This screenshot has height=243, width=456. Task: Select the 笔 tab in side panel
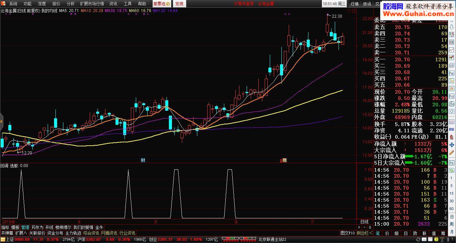(378, 233)
